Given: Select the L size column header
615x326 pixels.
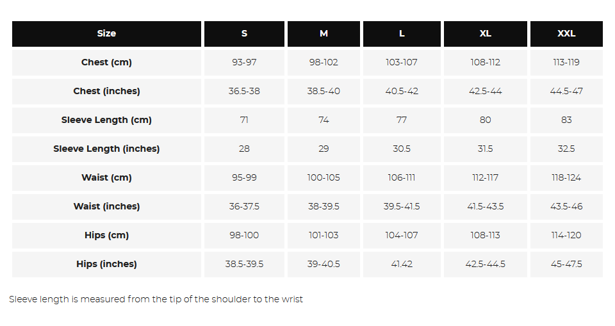Looking at the screenshot, I should [x=402, y=34].
